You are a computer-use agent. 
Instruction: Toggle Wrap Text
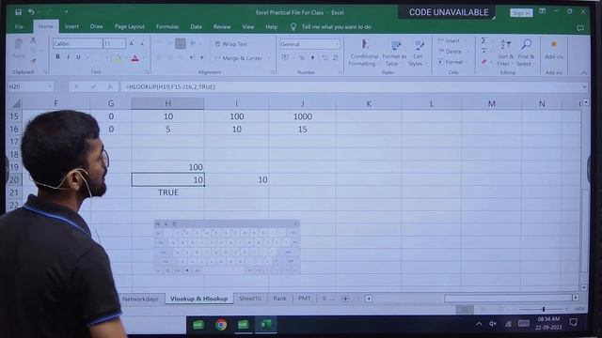click(231, 44)
